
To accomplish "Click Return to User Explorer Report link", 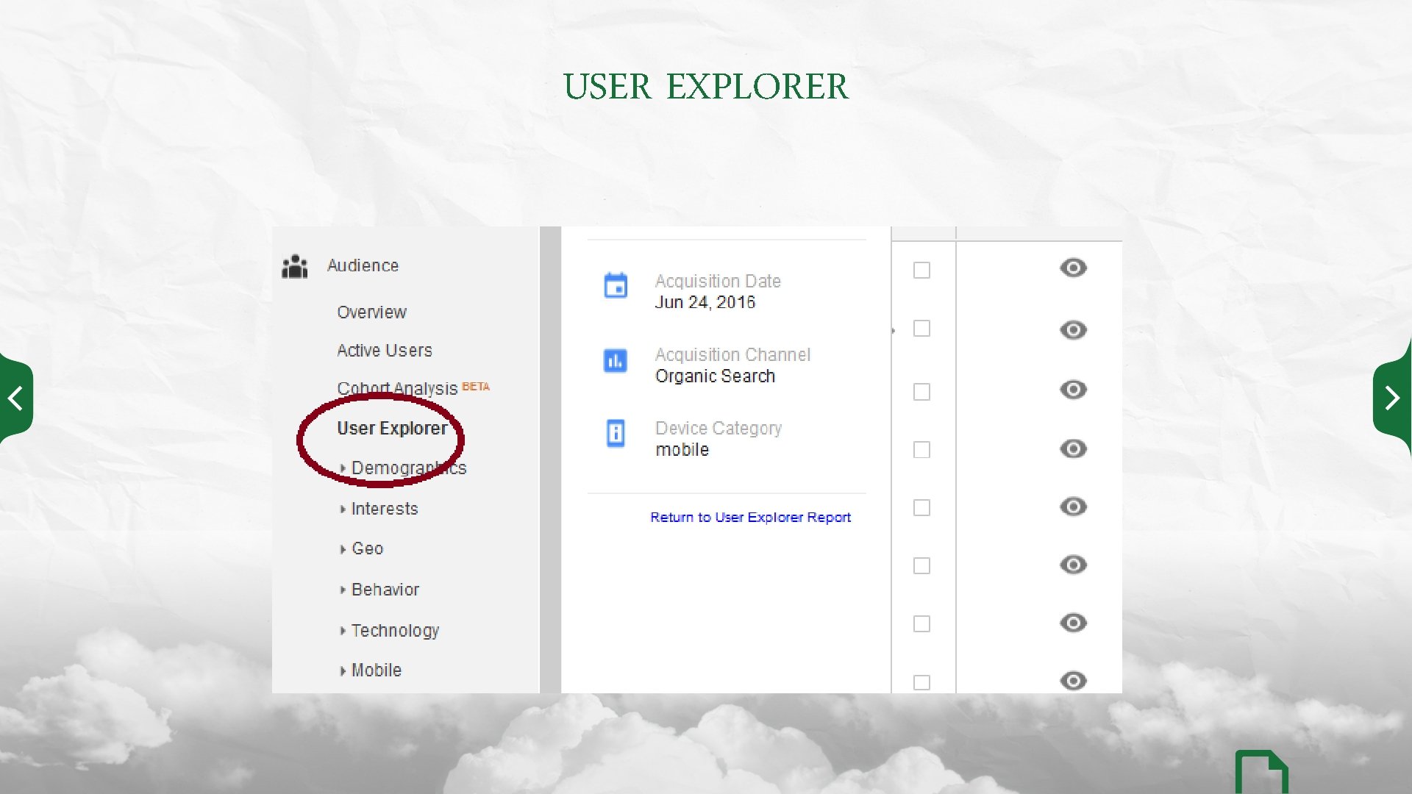I will (x=750, y=518).
